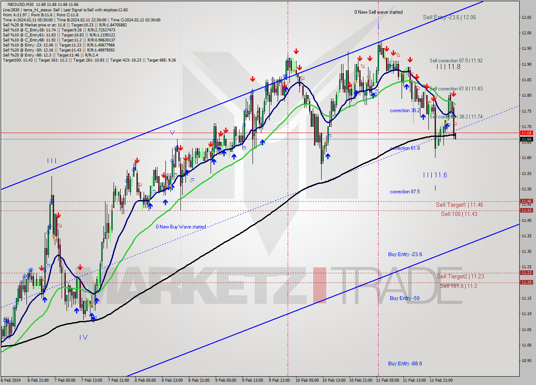
Task: Click the 12.00 price axis label
Action: 526,33
